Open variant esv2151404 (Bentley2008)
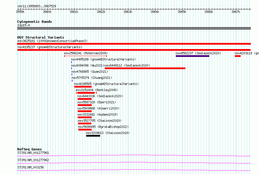259x174 pixels. (x=97, y=90)
